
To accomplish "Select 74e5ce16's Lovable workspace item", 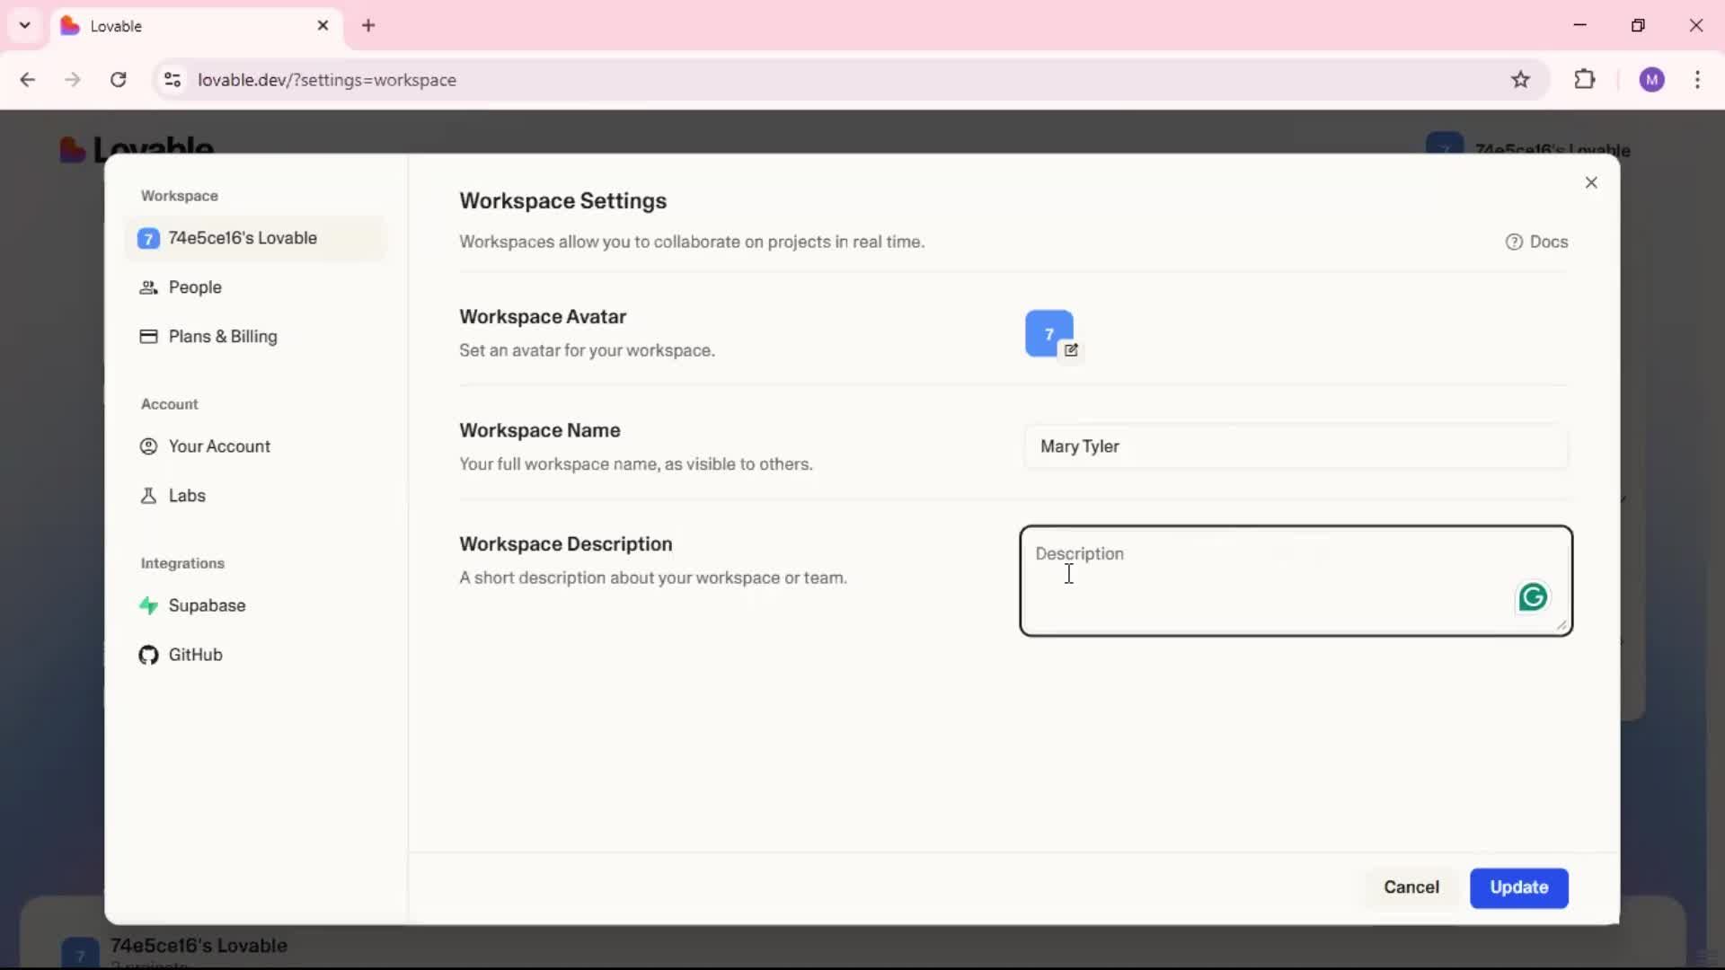I will tap(242, 238).
